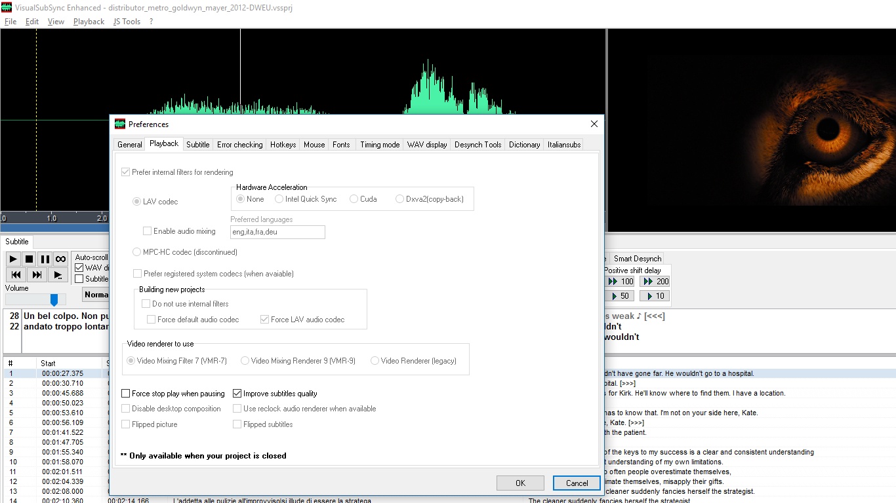The width and height of the screenshot is (896, 503).
Task: Jump to previous subtitle with skip-back button
Action: (x=16, y=275)
